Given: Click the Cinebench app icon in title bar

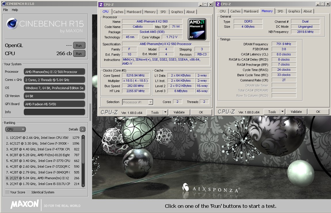Looking at the screenshot, I should point(4,3).
